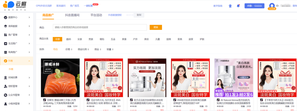Screen dimensions: 297x111
Task: Click TikTok icon beside 下单发15件大礼 title
Action: point(262,100)
